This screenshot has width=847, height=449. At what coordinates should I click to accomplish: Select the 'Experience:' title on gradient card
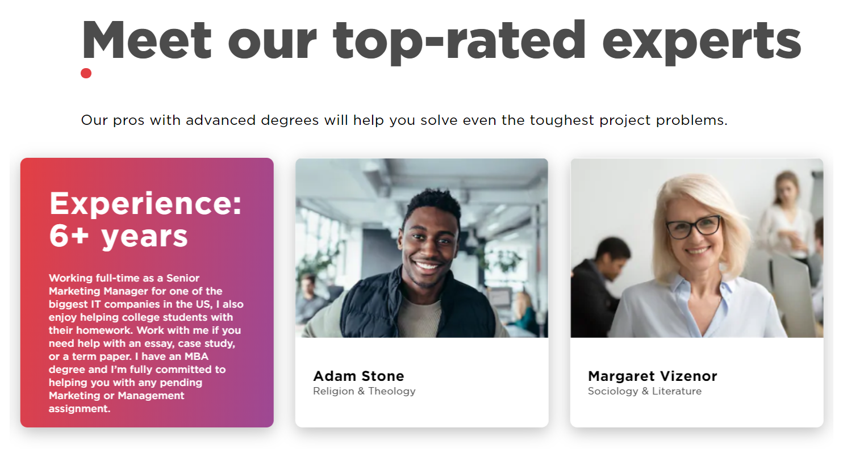(145, 203)
